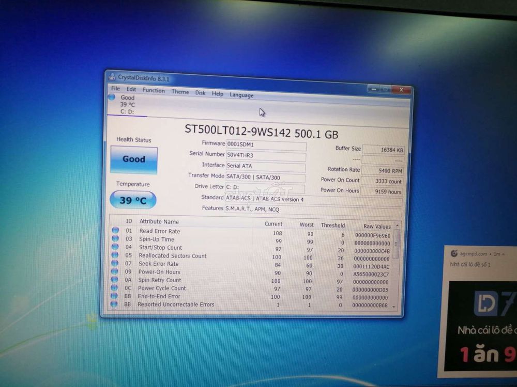Select the Power Cycle Count row text
This screenshot has height=387, width=517.
coord(161,288)
